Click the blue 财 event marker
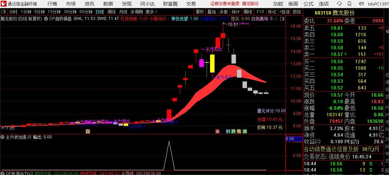 [x=228, y=132]
